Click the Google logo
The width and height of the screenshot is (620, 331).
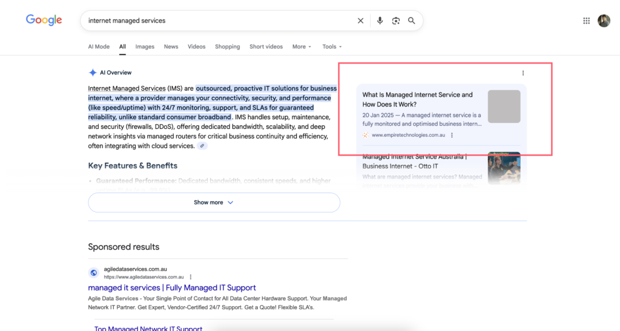[x=44, y=20]
